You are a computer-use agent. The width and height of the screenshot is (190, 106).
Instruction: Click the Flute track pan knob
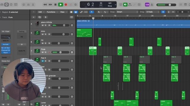[72, 52]
